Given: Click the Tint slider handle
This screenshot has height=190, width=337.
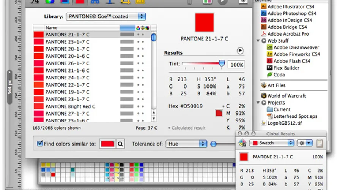Looking at the screenshot, I should 222,63.
